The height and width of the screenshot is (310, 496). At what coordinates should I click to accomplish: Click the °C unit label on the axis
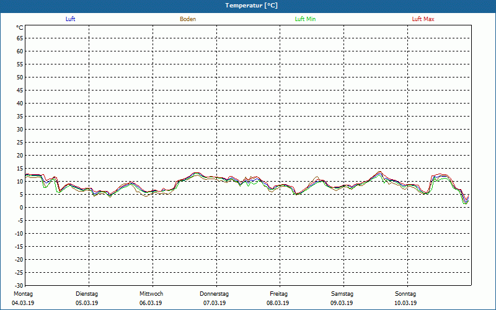click(x=20, y=28)
